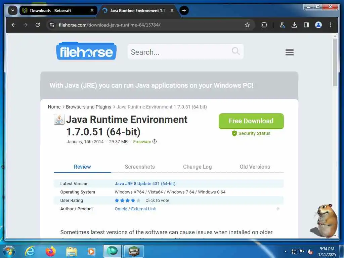Screen dimensions: 344x258
Task: Rate one star in User Rating
Action: (117, 200)
